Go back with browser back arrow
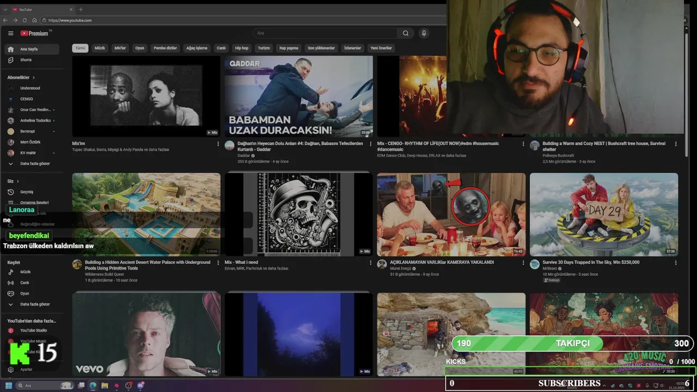Viewport: 697px width, 392px height. coord(6,20)
